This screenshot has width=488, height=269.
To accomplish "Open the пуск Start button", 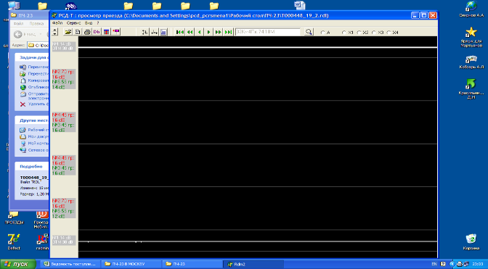I will click(17, 264).
